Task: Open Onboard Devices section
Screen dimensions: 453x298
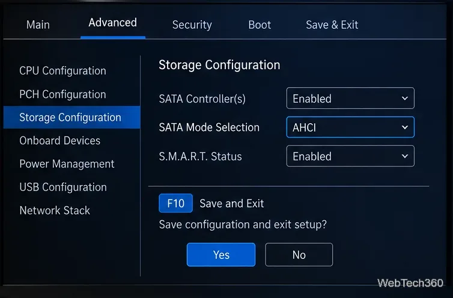Action: pos(60,141)
